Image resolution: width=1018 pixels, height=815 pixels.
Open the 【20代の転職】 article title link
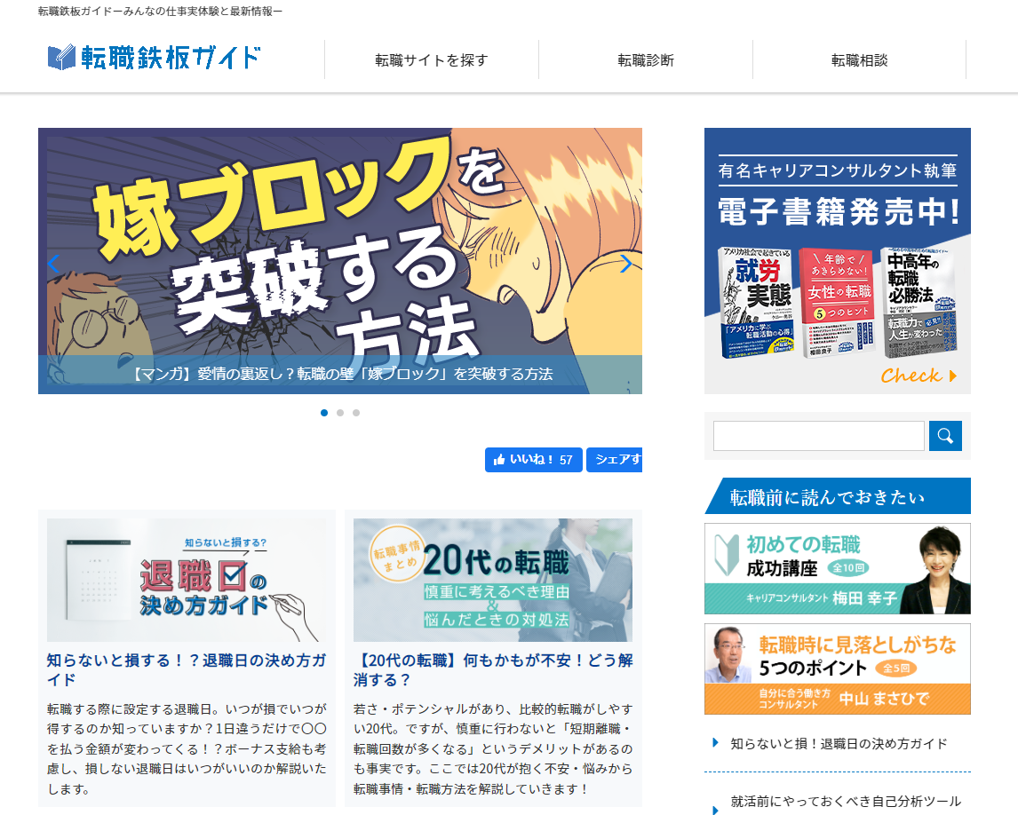(x=493, y=669)
